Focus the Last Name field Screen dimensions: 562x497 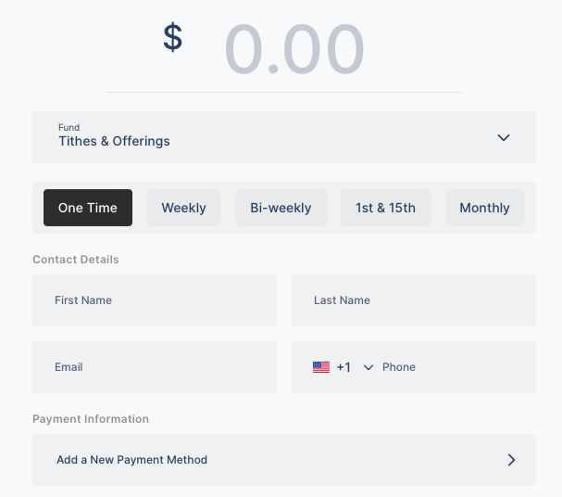coord(414,300)
